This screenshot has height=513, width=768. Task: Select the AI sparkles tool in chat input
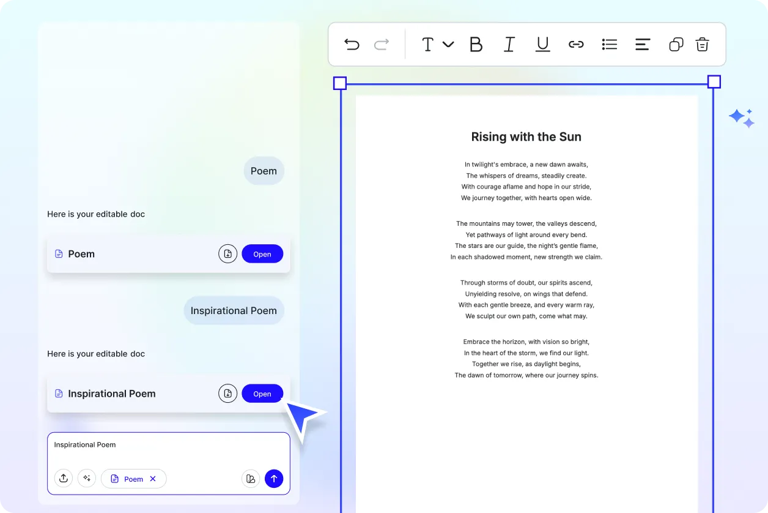point(87,478)
